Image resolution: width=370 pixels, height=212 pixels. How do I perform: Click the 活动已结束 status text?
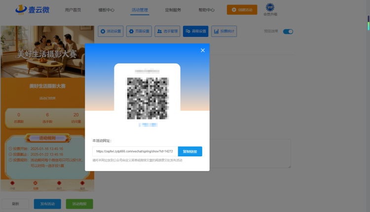tap(47, 98)
